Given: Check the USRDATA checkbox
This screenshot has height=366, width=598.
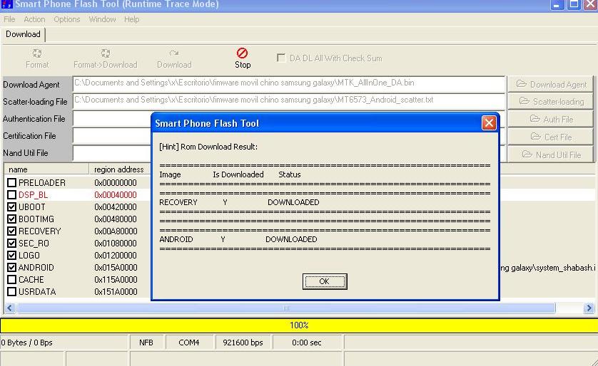Looking at the screenshot, I should tap(12, 292).
